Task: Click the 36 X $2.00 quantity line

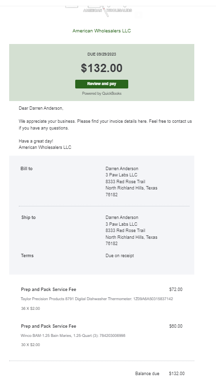Action: [30, 308]
